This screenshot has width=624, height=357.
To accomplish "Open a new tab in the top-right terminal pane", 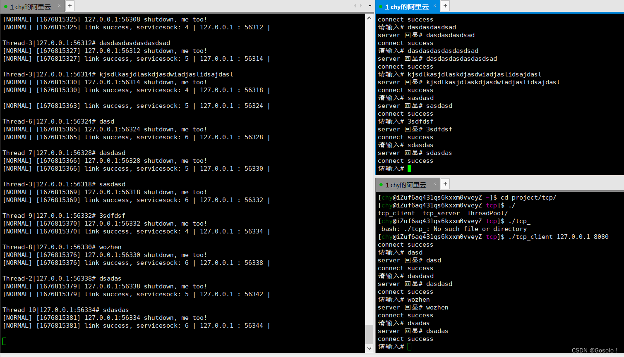I will [444, 6].
